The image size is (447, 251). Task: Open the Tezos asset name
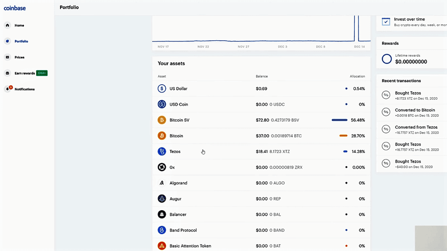(175, 152)
